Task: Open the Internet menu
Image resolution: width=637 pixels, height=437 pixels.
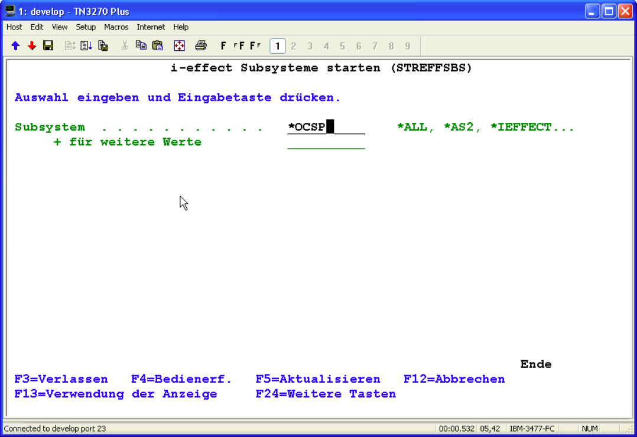Action: click(151, 27)
